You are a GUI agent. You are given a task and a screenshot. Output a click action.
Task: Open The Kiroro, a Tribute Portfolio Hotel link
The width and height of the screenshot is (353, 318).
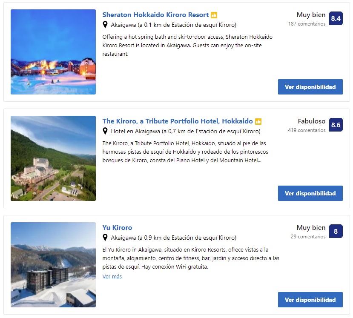[178, 121]
